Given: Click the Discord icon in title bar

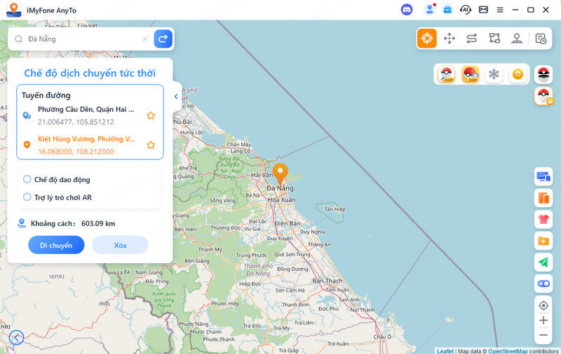Looking at the screenshot, I should (407, 10).
